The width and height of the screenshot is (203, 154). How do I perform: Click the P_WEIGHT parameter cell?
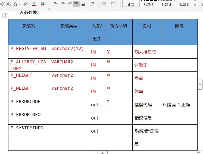pyautogui.click(x=29, y=91)
